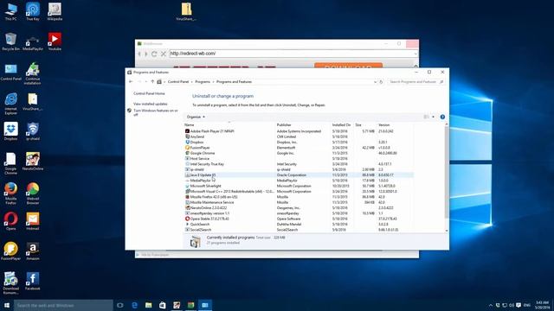Launch MediaPlayAir desktop shortcut
This screenshot has height=311, width=554.
click(33, 41)
